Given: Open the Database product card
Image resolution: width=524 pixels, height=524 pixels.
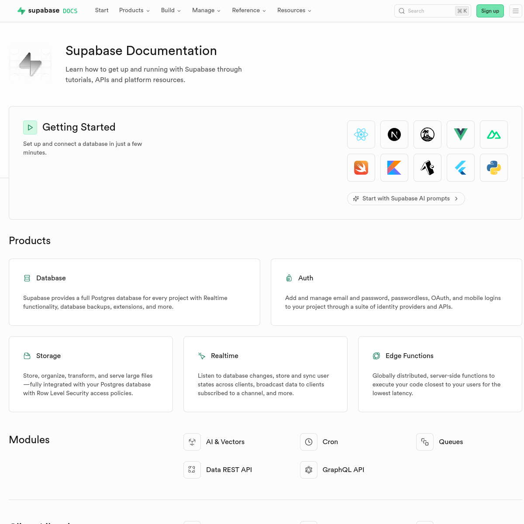Looking at the screenshot, I should [x=134, y=292].
